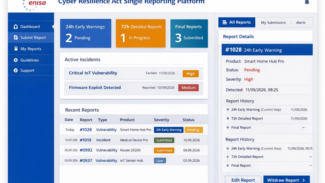Click the Support help icon
The width and height of the screenshot is (325, 183).
[x=16, y=70]
